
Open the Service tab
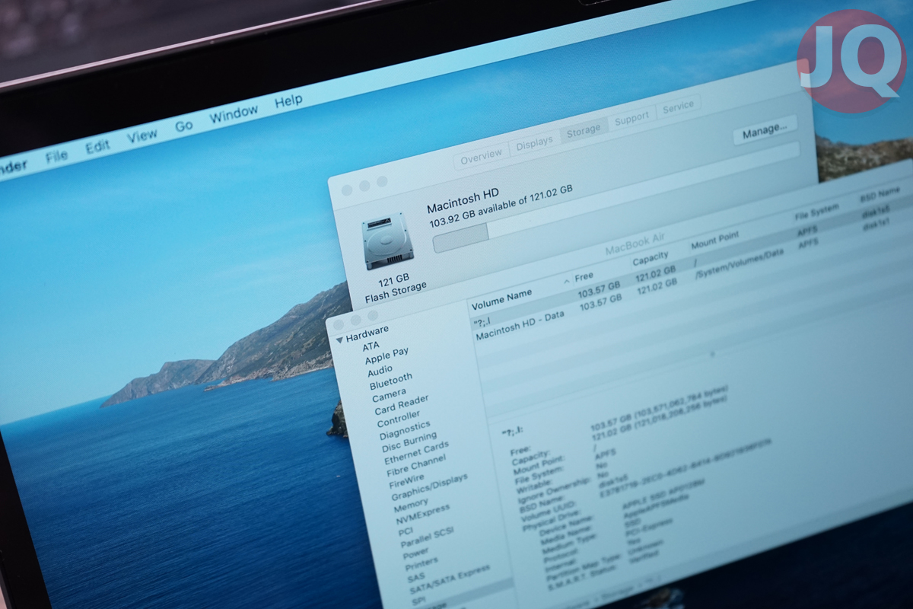[x=678, y=107]
